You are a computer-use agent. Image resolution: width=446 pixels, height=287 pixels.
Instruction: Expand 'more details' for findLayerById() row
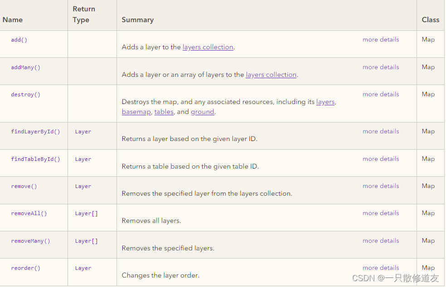click(381, 132)
